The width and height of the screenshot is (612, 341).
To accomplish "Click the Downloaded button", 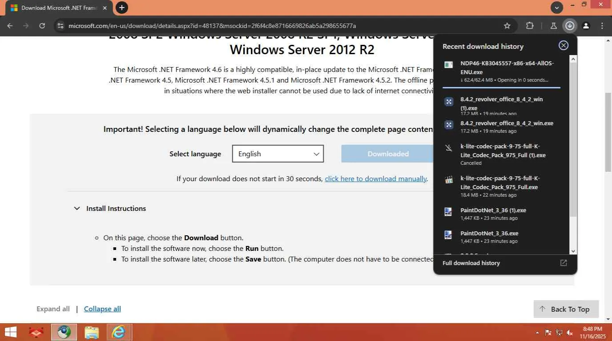I will [388, 154].
